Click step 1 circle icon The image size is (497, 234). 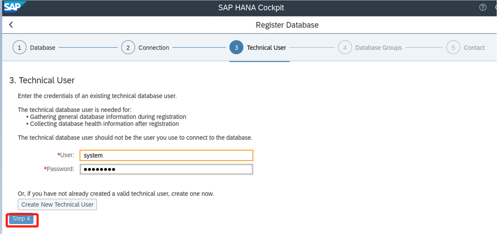pos(19,47)
